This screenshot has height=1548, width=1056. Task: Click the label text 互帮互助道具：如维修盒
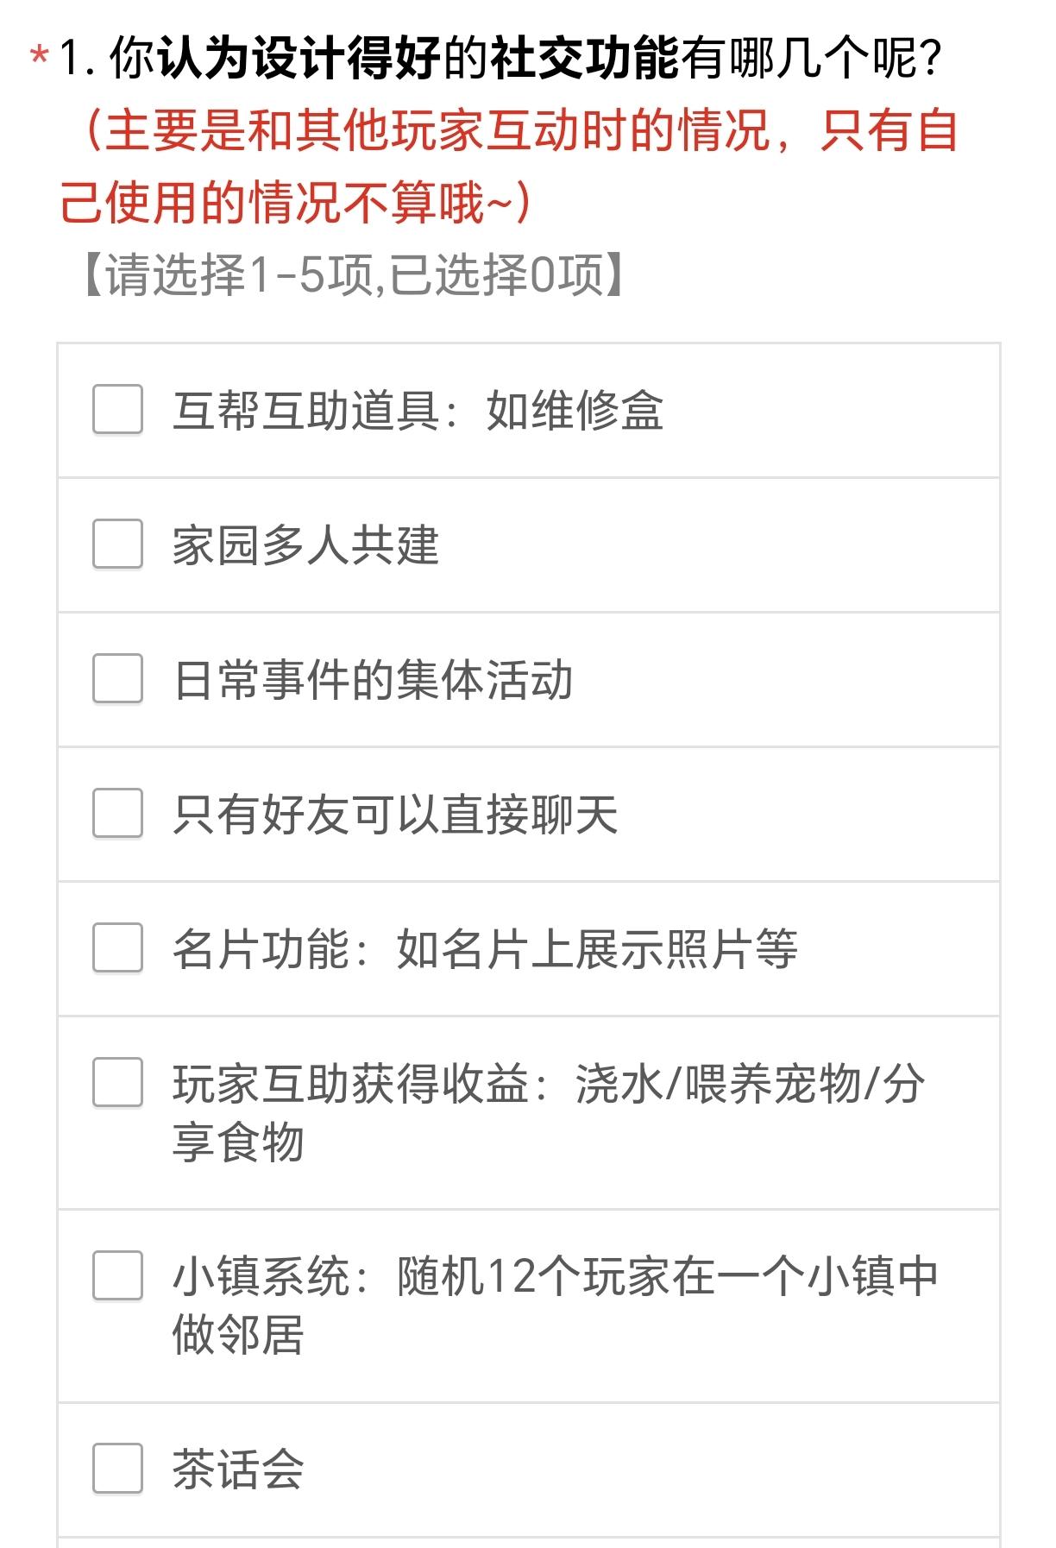click(x=418, y=410)
